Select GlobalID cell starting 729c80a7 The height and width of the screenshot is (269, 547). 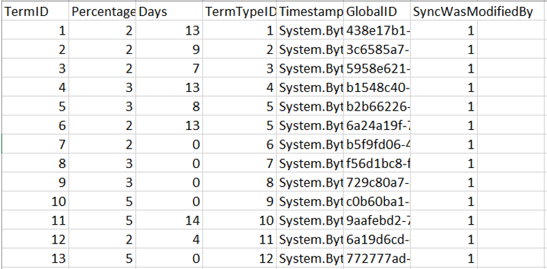point(377,183)
